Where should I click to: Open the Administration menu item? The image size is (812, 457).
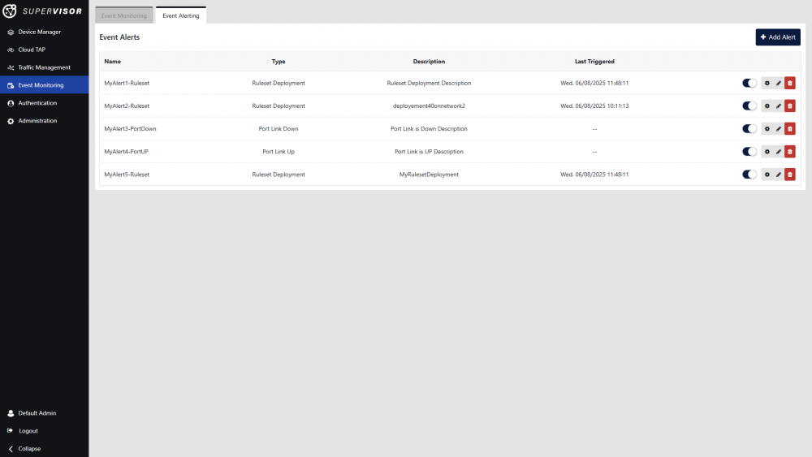coord(37,121)
